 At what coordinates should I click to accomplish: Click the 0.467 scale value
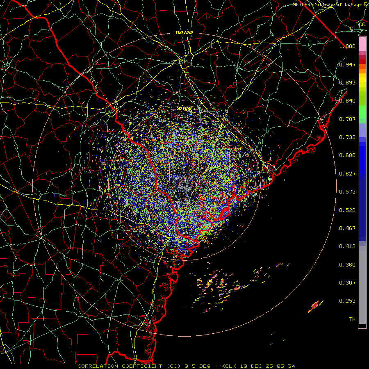click(x=347, y=228)
